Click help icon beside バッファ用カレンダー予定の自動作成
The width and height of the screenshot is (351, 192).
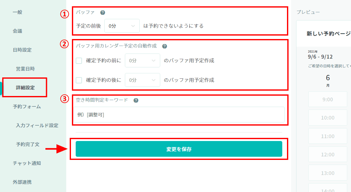click(x=165, y=46)
